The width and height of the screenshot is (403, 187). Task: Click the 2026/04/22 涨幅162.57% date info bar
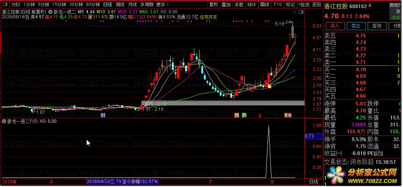click(122, 181)
